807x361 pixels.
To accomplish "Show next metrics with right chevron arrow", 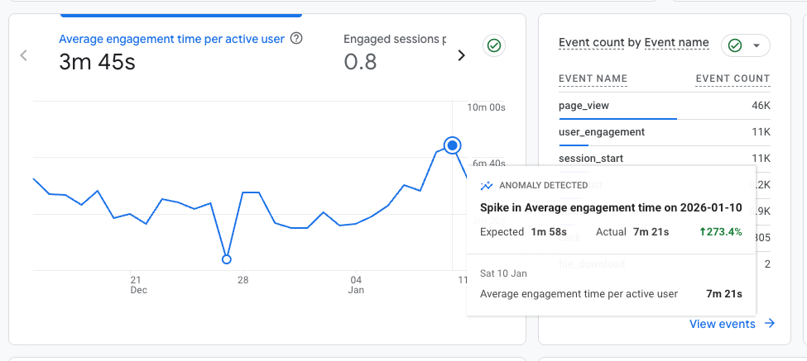I will (462, 55).
